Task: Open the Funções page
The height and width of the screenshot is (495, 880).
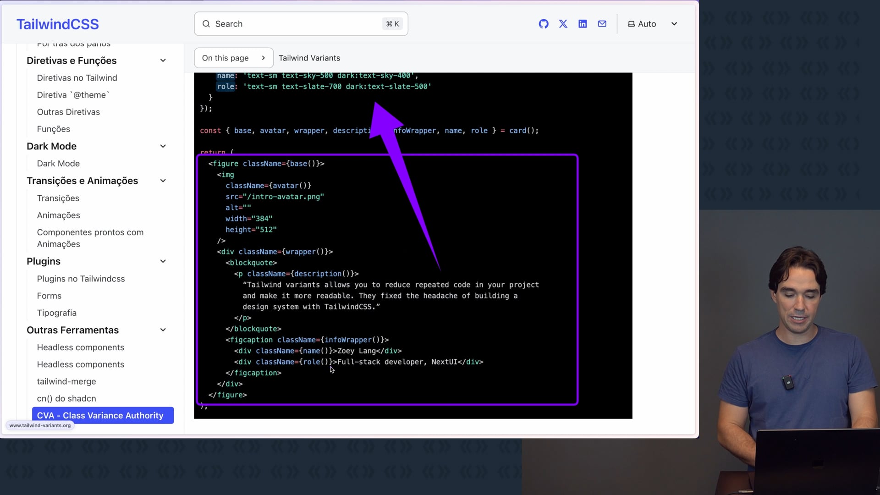Action: click(54, 129)
